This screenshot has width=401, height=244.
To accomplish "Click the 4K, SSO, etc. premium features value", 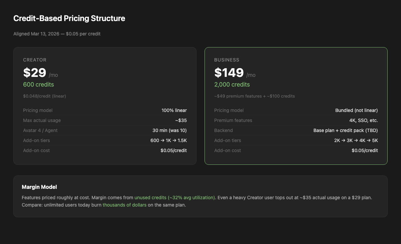I will (x=364, y=120).
